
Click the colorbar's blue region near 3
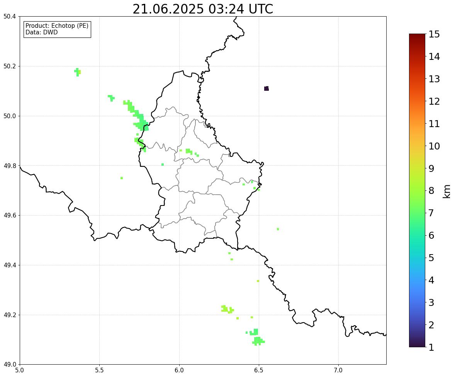417,302
